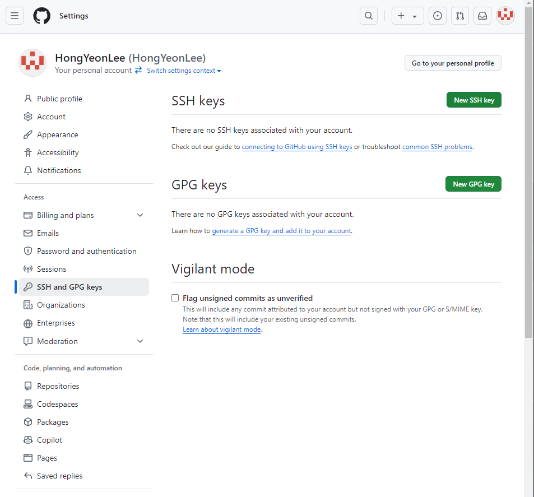Select SSH and GPG keys item

[83, 287]
